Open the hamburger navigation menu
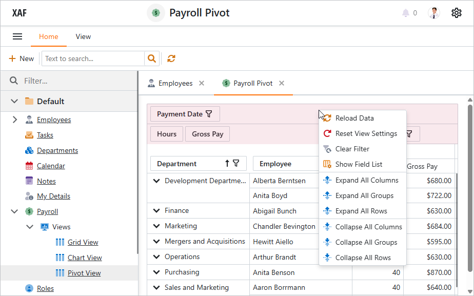Image resolution: width=474 pixels, height=296 pixels. (17, 36)
